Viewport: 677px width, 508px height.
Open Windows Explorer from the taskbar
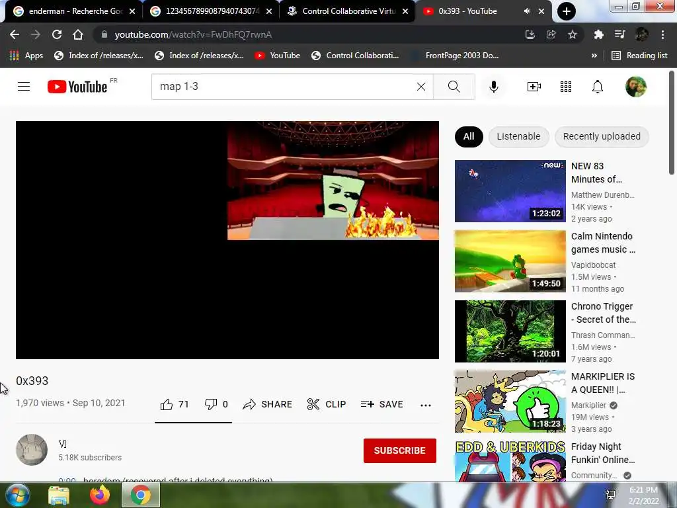(58, 495)
